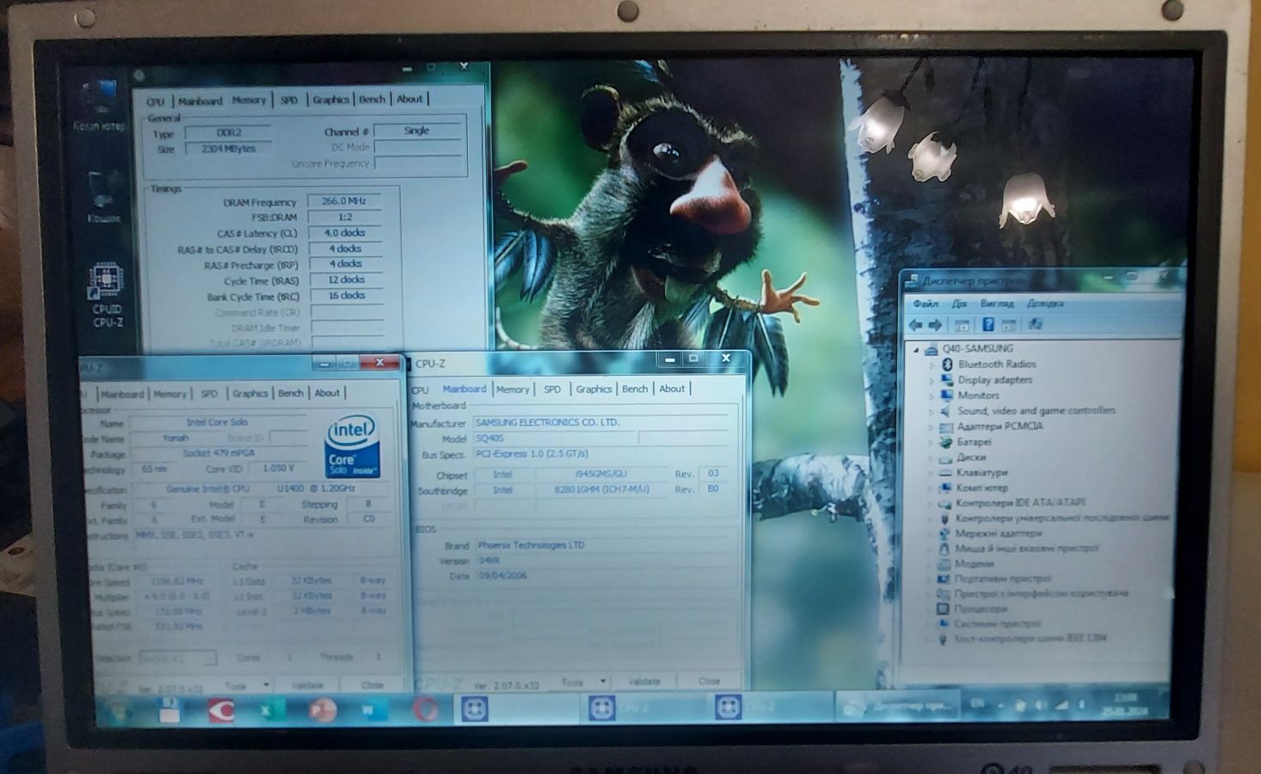The height and width of the screenshot is (774, 1261).
Task: Click the Intel Core Solo logo
Action: point(353,447)
